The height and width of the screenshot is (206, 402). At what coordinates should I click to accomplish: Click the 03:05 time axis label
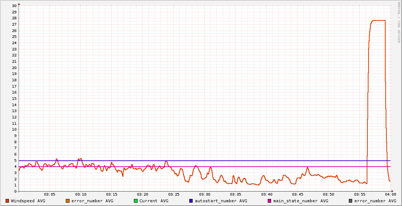(50, 194)
